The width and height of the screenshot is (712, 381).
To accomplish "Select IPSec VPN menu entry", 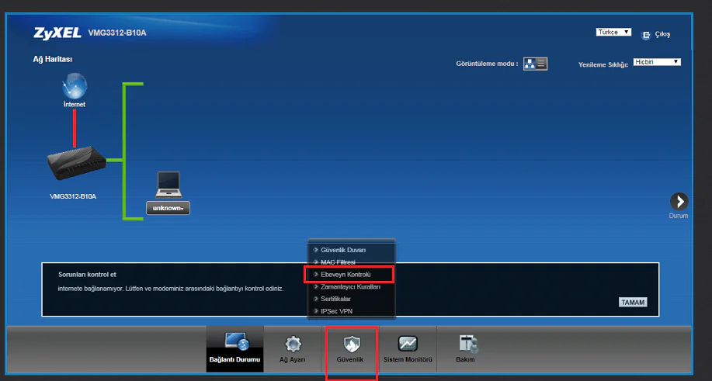I will 336,311.
